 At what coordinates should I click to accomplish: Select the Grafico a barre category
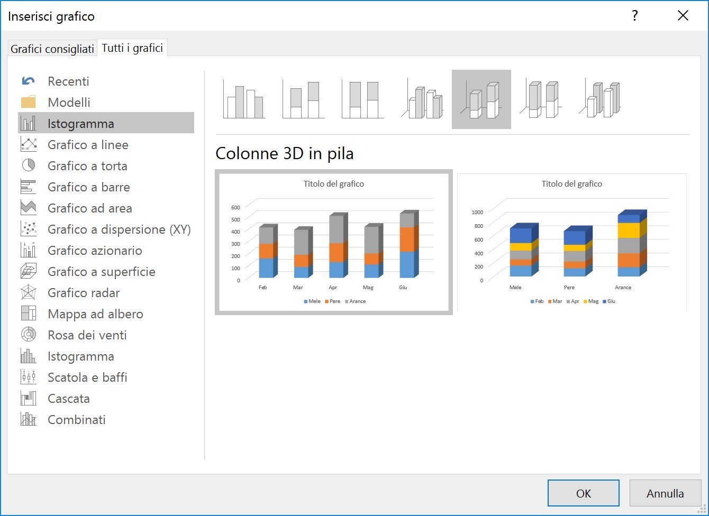106,187
